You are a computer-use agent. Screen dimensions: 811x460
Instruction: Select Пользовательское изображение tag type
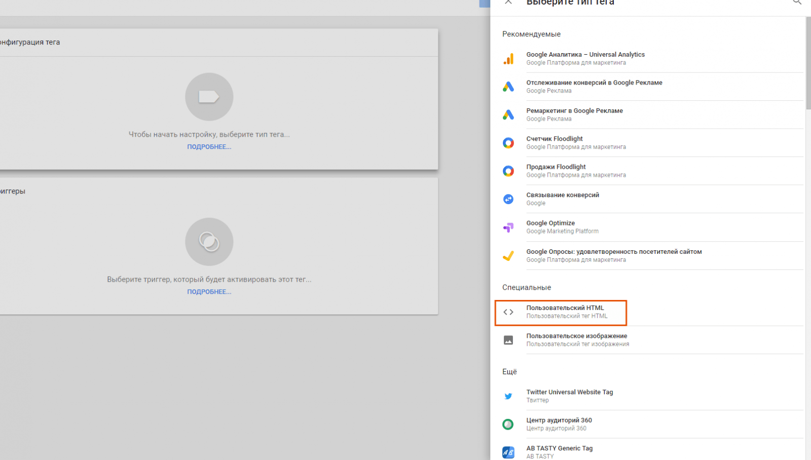pos(652,340)
